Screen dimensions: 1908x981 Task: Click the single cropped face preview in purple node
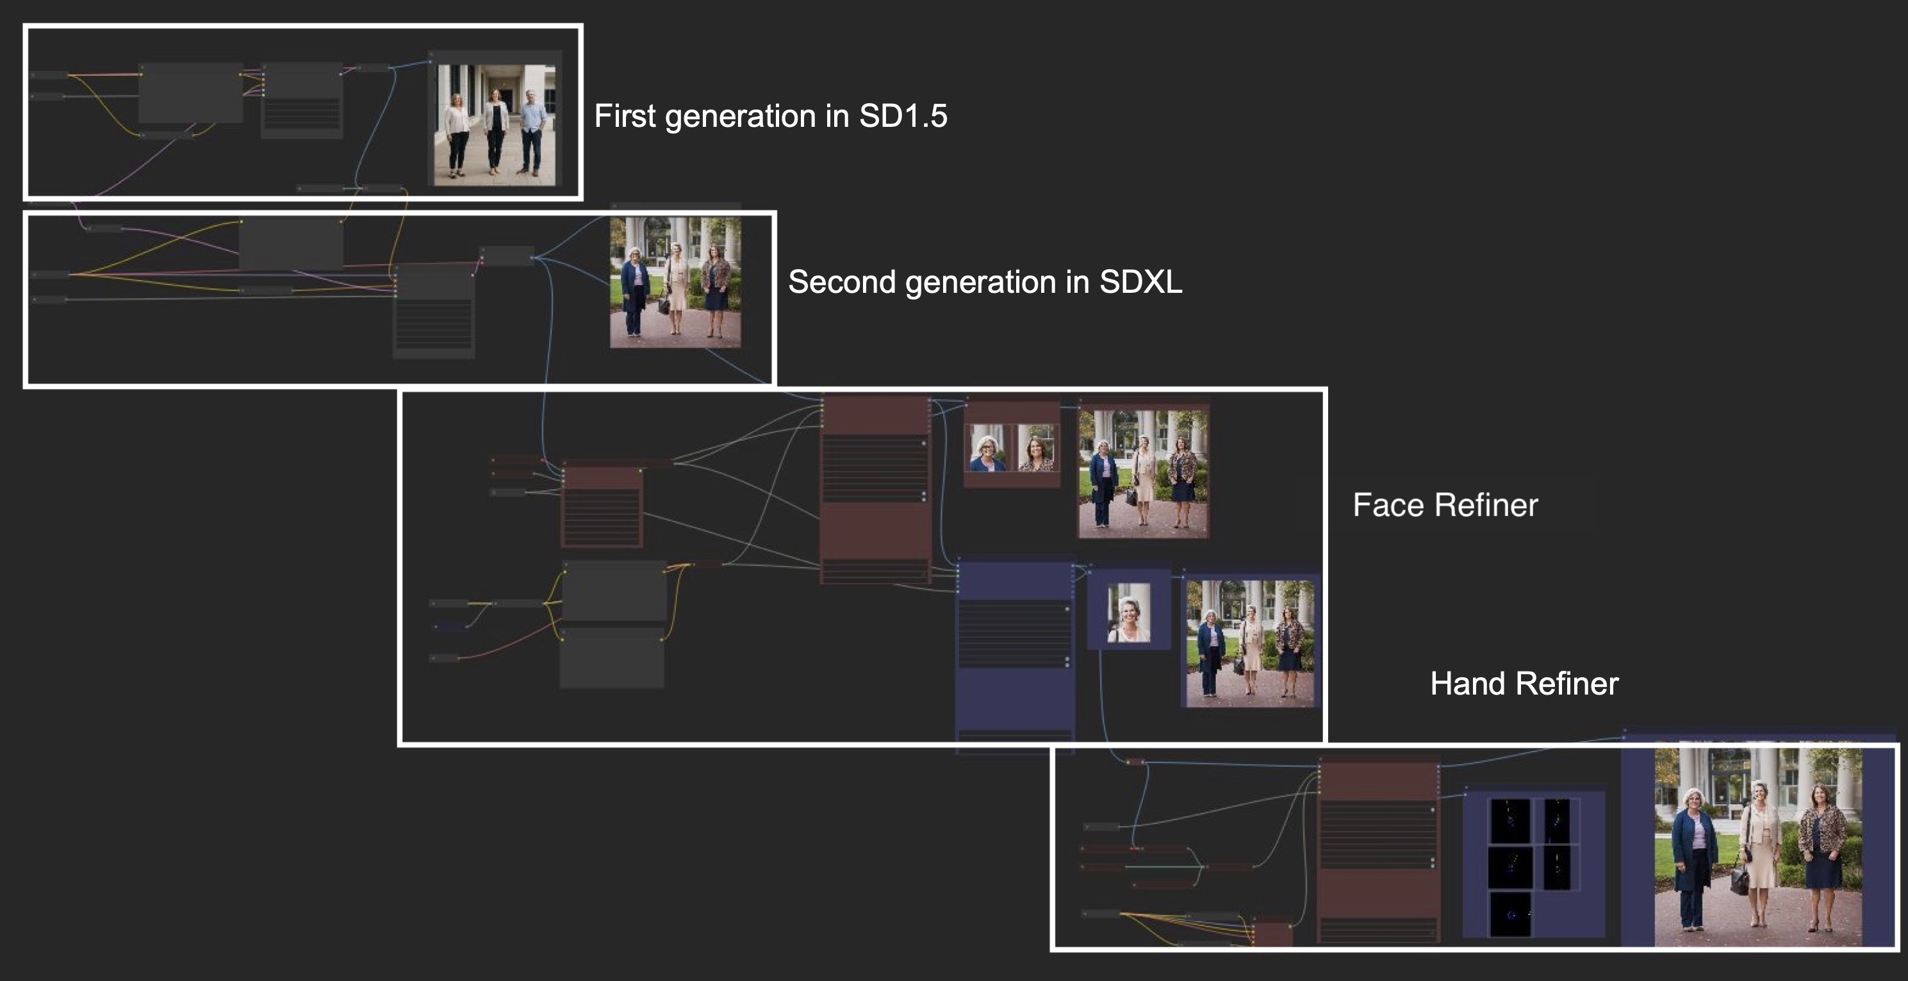point(1128,612)
